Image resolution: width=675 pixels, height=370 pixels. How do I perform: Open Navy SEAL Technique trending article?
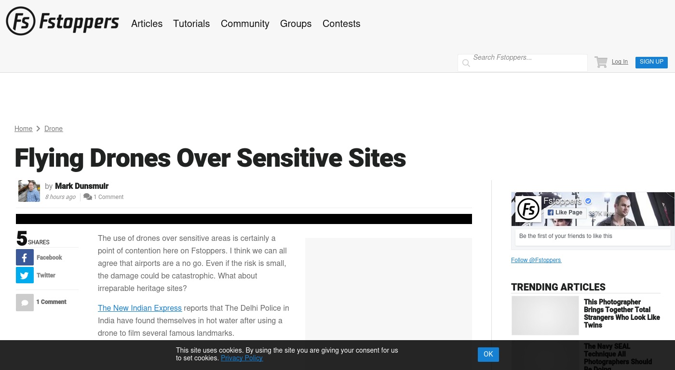pos(618,357)
